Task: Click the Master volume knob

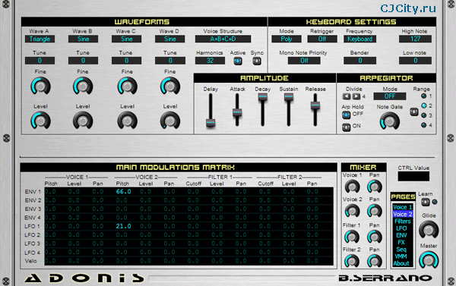Action: (x=429, y=260)
